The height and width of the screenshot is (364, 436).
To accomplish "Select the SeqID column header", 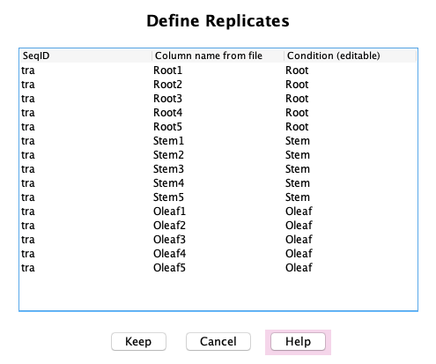I will click(x=85, y=56).
